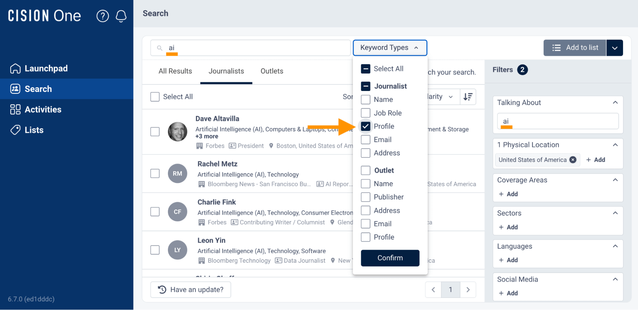The height and width of the screenshot is (310, 638).
Task: Click the magnifier icon in the search bar
Action: tap(160, 48)
